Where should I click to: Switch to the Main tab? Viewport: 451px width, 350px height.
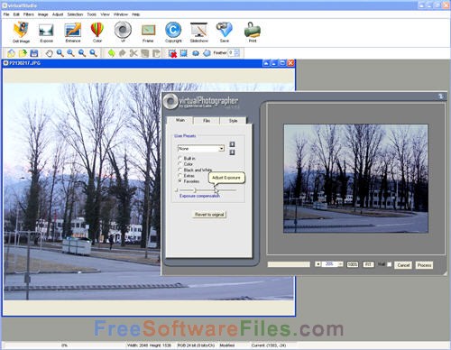pos(180,120)
